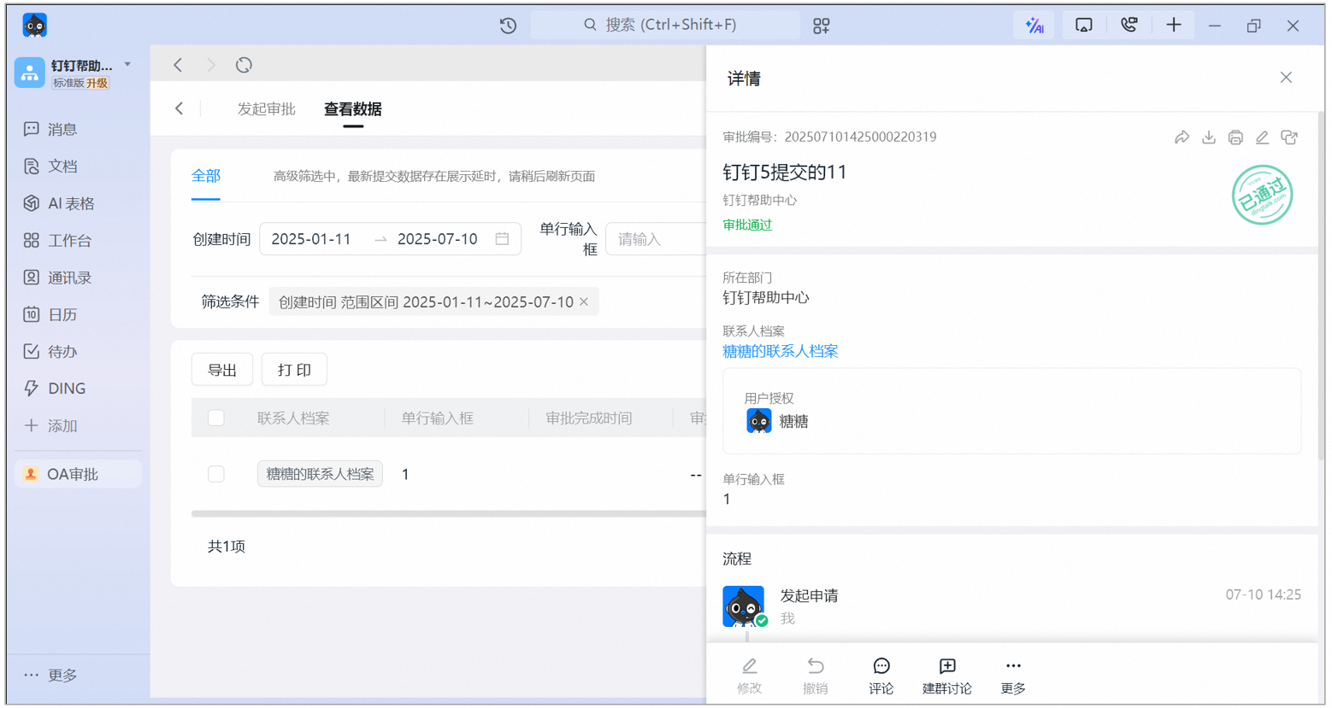
Task: Launch the AI assistant icon in title bar
Action: click(1034, 26)
